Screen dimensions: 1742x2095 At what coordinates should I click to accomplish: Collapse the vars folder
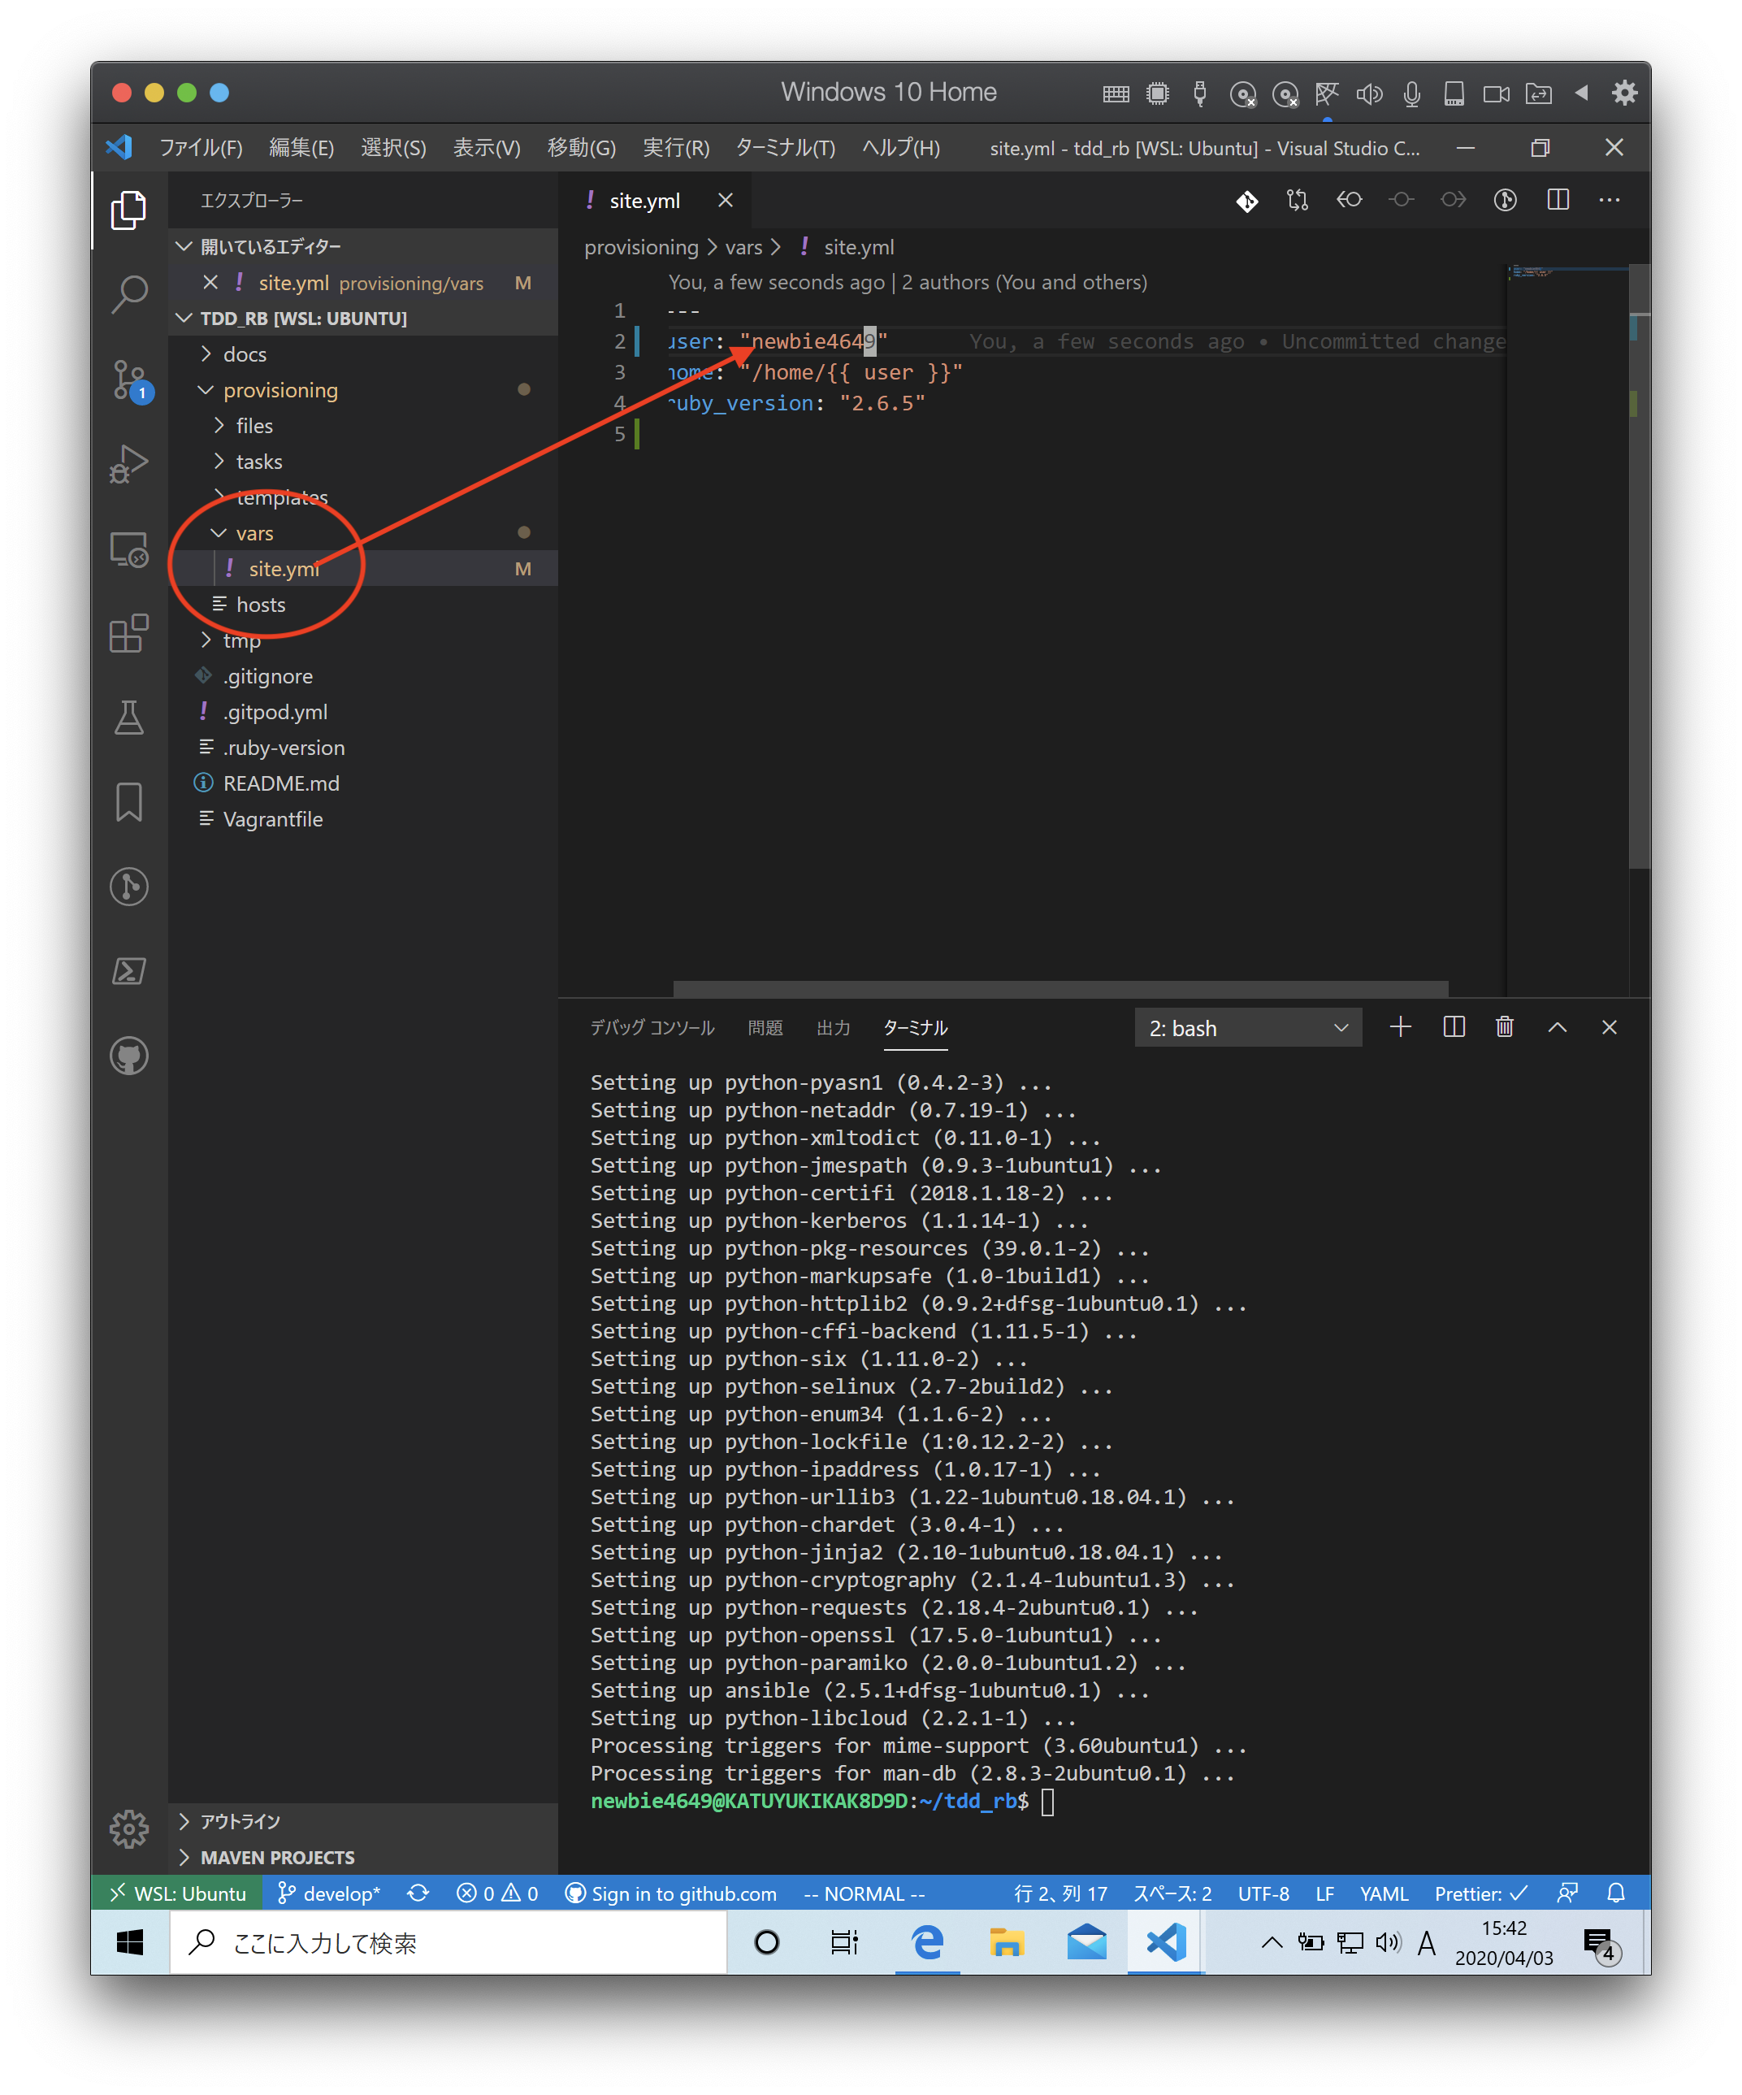[x=253, y=533]
